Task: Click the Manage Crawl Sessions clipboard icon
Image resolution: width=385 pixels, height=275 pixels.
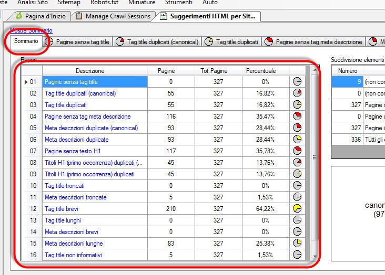Action: tap(79, 16)
